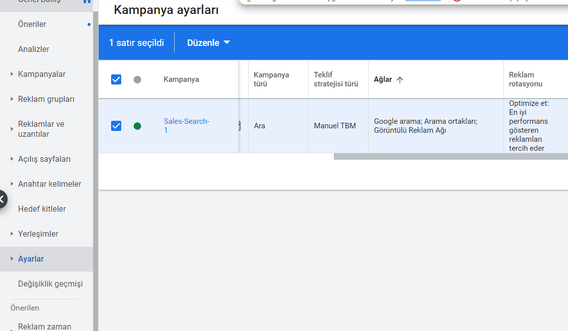The height and width of the screenshot is (331, 568).
Task: Sort by the Kampanya türü column
Action: [271, 79]
